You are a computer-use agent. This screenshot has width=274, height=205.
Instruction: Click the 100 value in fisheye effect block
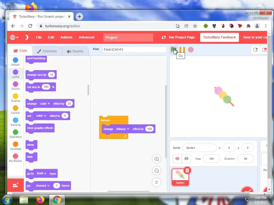click(149, 129)
